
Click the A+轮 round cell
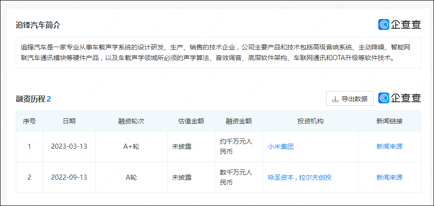coord(131,146)
